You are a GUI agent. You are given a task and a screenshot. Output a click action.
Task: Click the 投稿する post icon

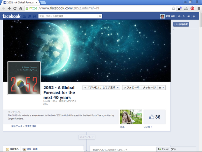point(8,149)
